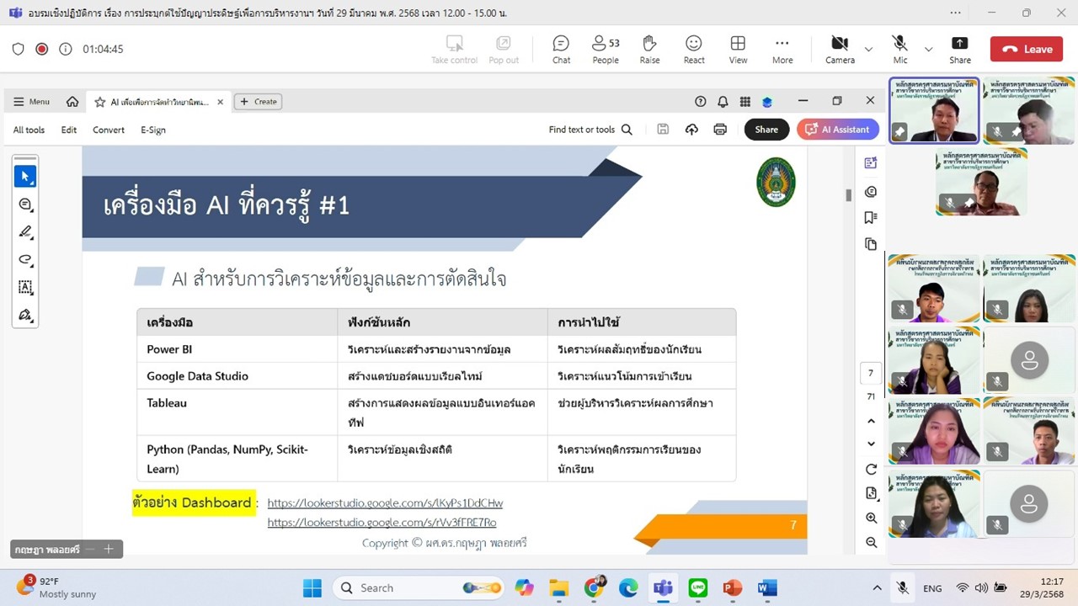Choose the Select arrow tool
This screenshot has width=1078, height=606.
click(x=25, y=177)
